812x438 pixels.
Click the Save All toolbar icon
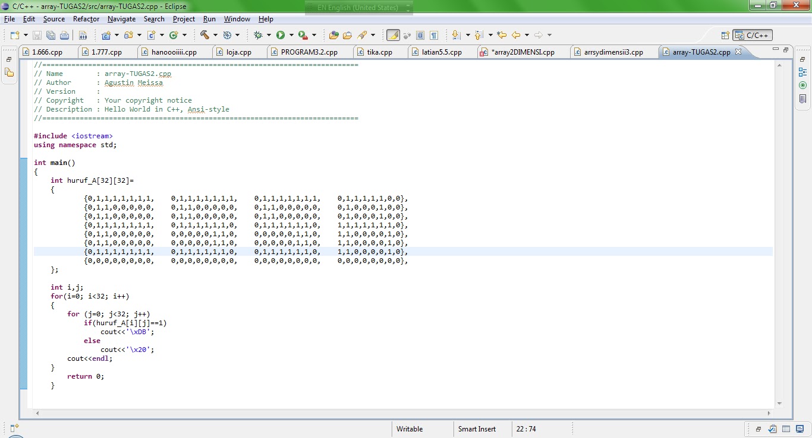coord(51,35)
